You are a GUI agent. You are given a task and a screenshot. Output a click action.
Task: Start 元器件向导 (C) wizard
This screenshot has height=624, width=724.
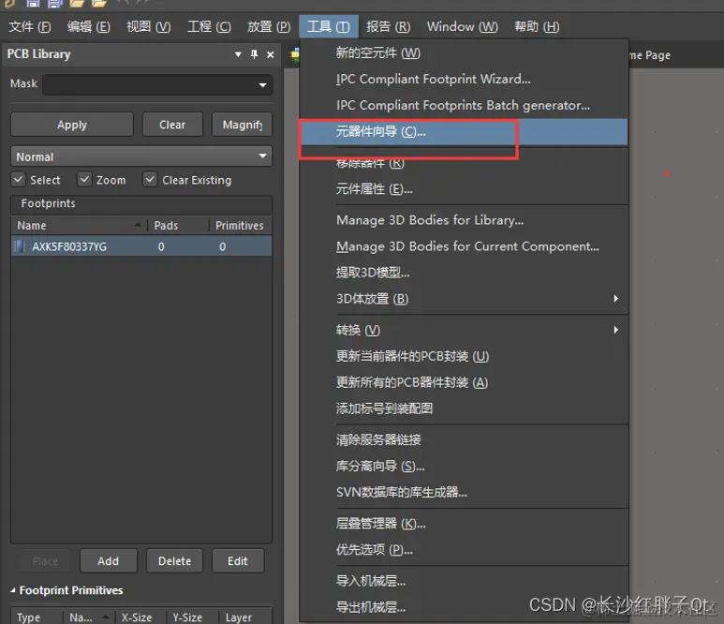(x=464, y=131)
